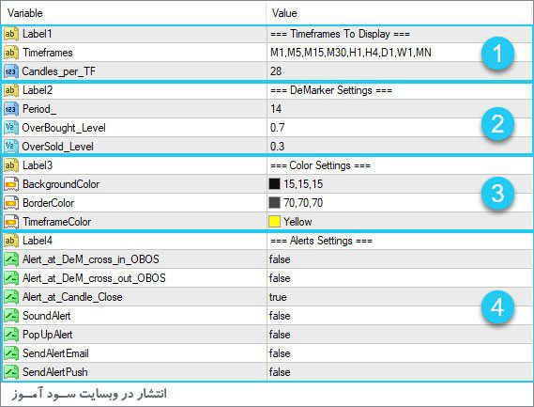Select the Label4 variable name
The width and height of the screenshot is (534, 407).
[x=38, y=241]
